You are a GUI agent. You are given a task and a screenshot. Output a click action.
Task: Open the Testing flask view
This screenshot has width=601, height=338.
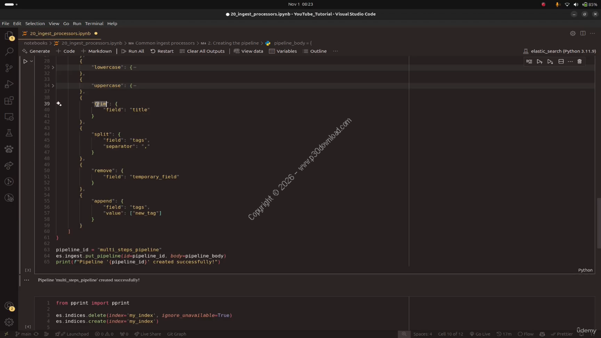click(9, 133)
